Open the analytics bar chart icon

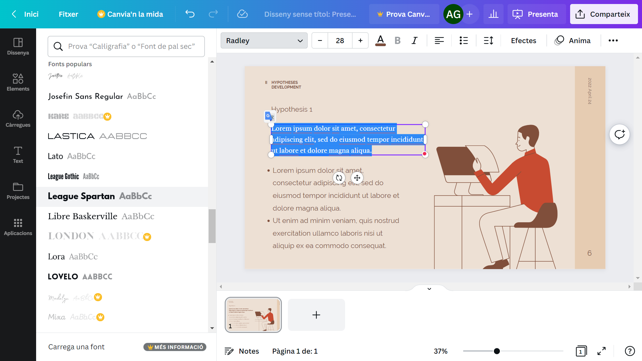tap(493, 14)
